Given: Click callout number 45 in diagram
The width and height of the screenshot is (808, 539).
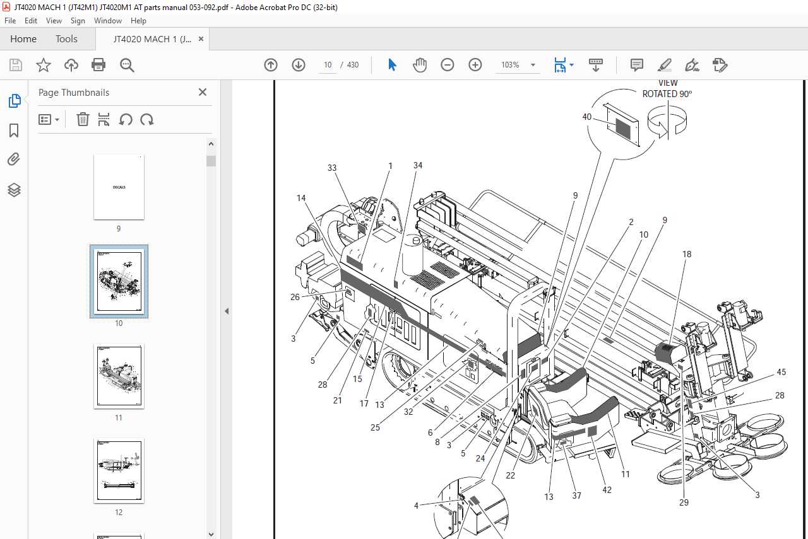Looking at the screenshot, I should click(x=781, y=372).
